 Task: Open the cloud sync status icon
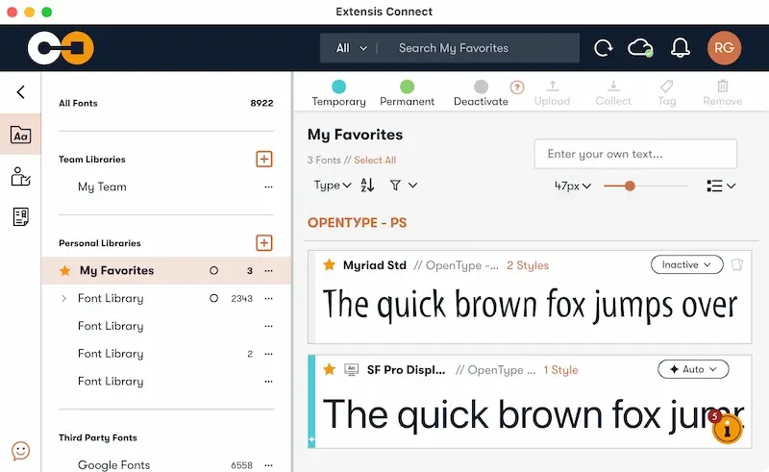coord(640,48)
